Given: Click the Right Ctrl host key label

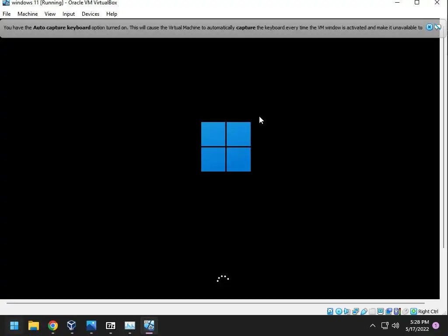Looking at the screenshot, I should [x=428, y=311].
